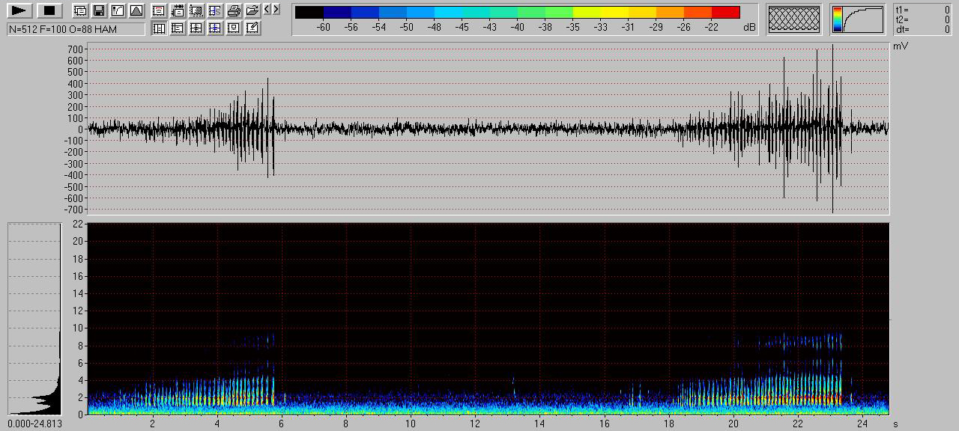Toggle the grid layout button in second row
Image resolution: width=959 pixels, height=431 pixels.
point(196,28)
